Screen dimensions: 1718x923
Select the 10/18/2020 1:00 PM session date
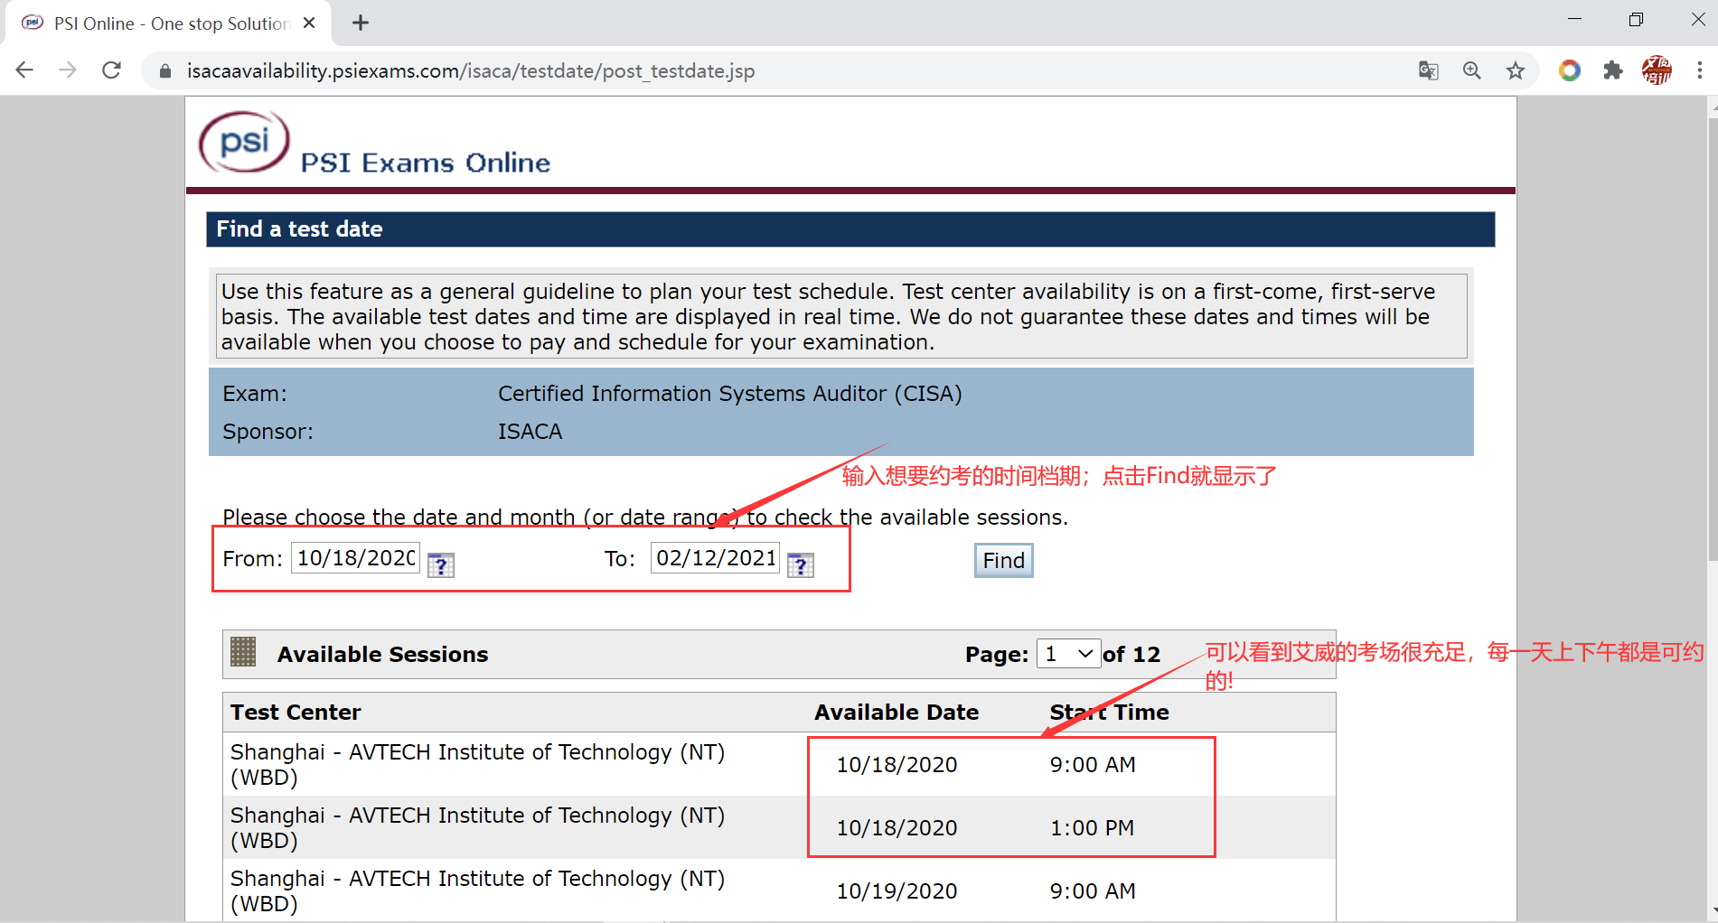click(x=897, y=828)
